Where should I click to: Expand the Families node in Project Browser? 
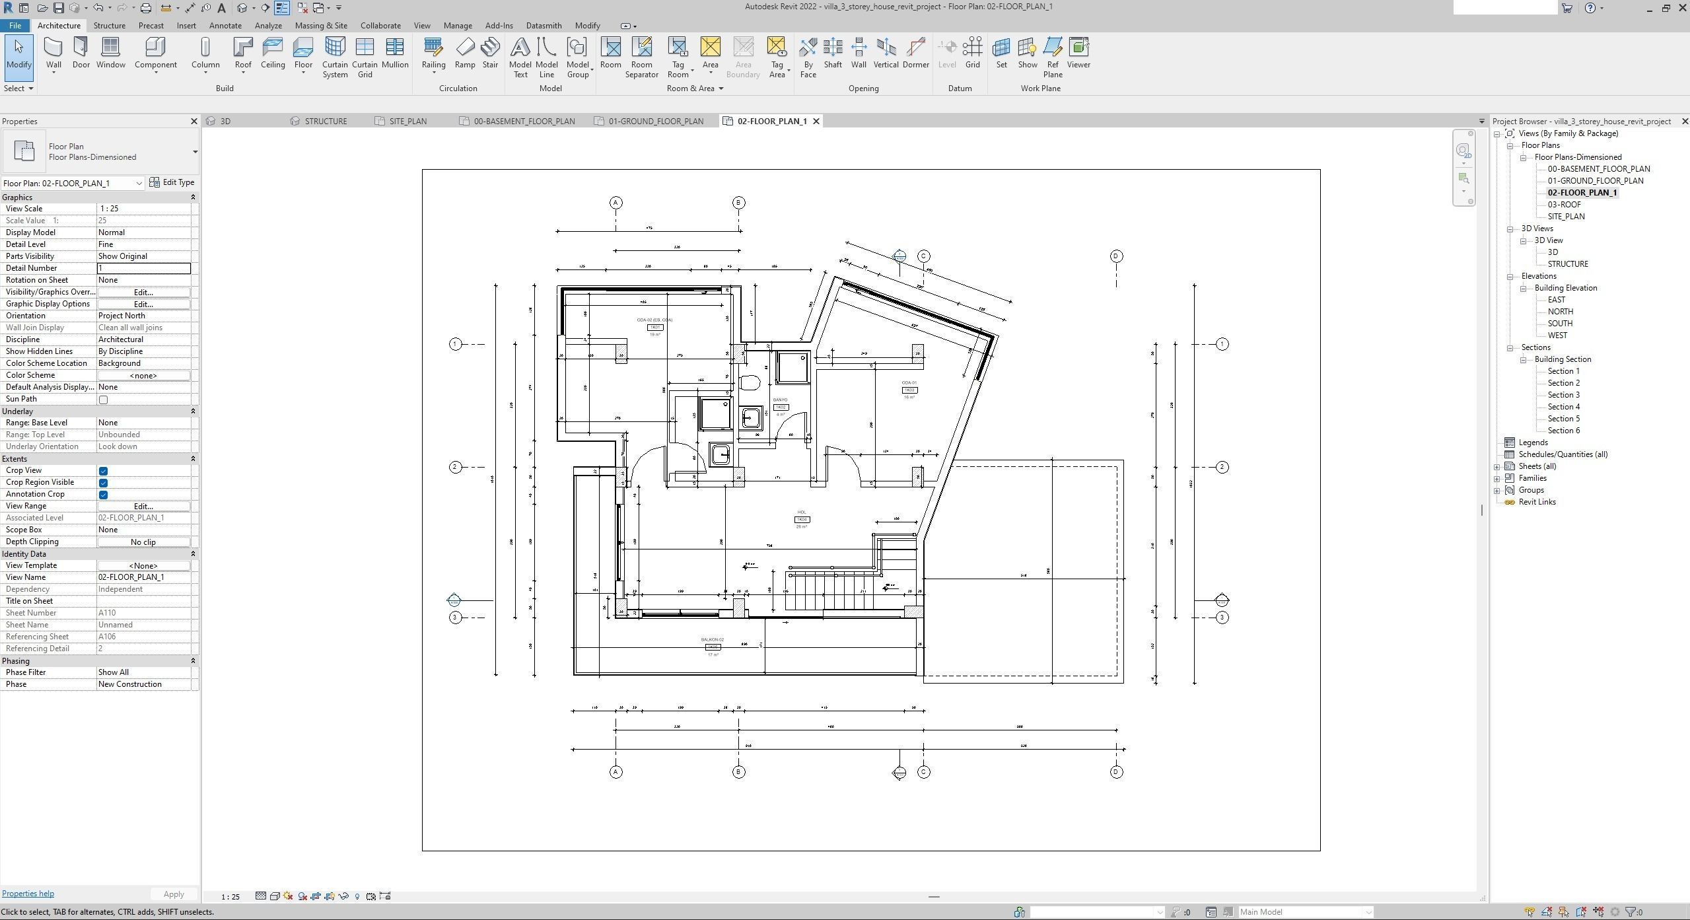pos(1497,479)
